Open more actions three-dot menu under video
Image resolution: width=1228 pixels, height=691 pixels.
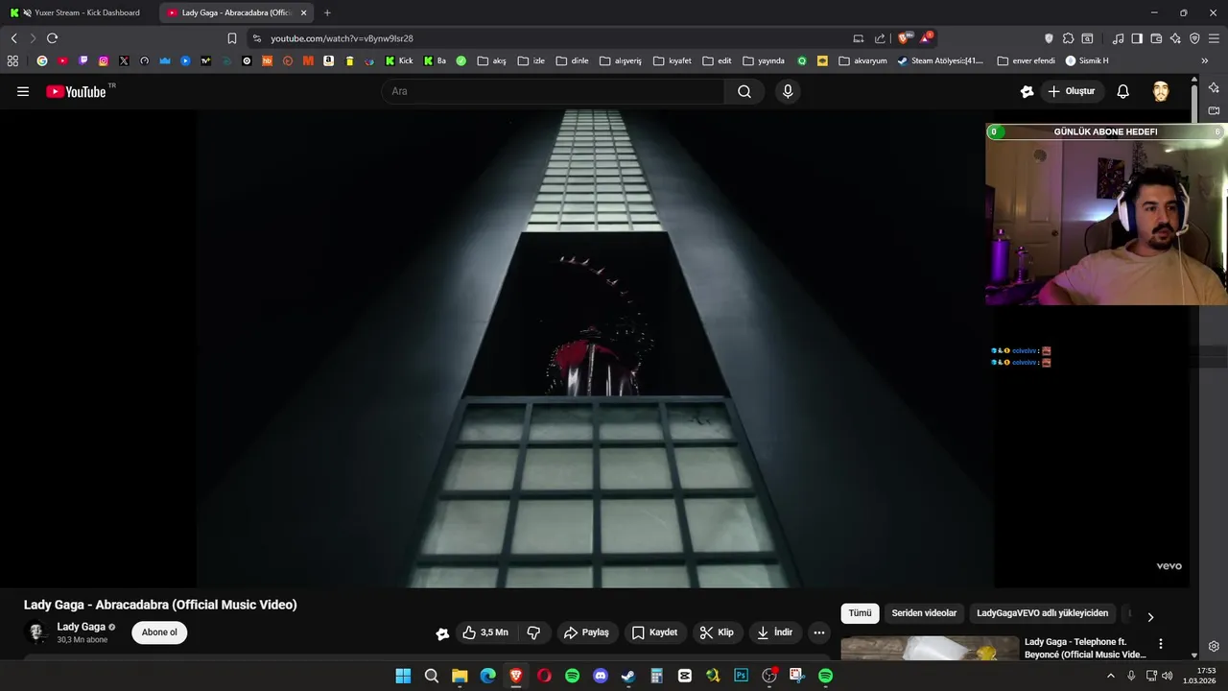pyautogui.click(x=819, y=632)
